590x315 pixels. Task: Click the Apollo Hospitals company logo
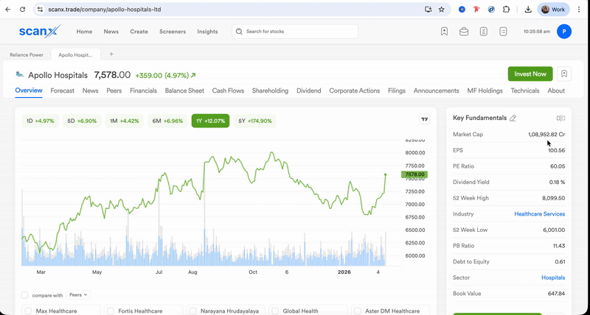tap(20, 74)
